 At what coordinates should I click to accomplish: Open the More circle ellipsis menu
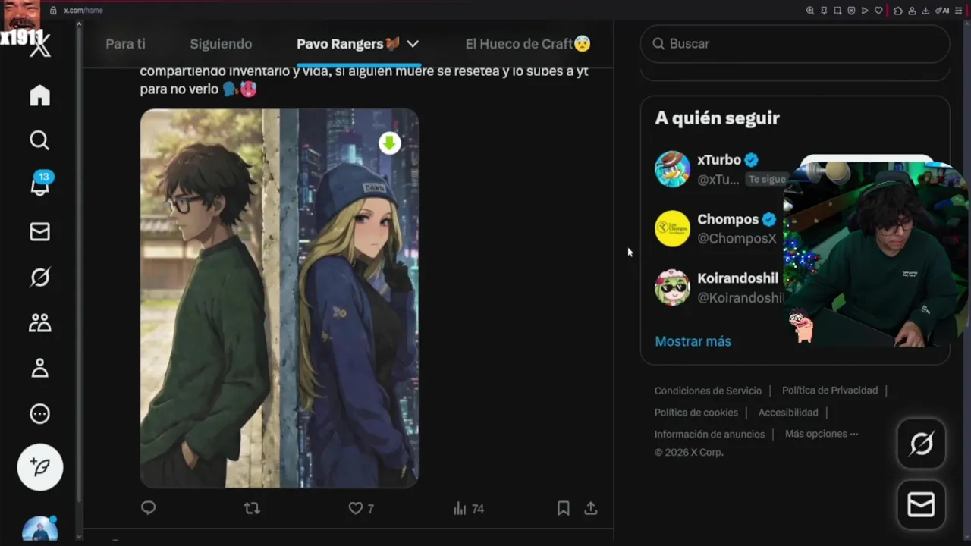[x=39, y=414]
